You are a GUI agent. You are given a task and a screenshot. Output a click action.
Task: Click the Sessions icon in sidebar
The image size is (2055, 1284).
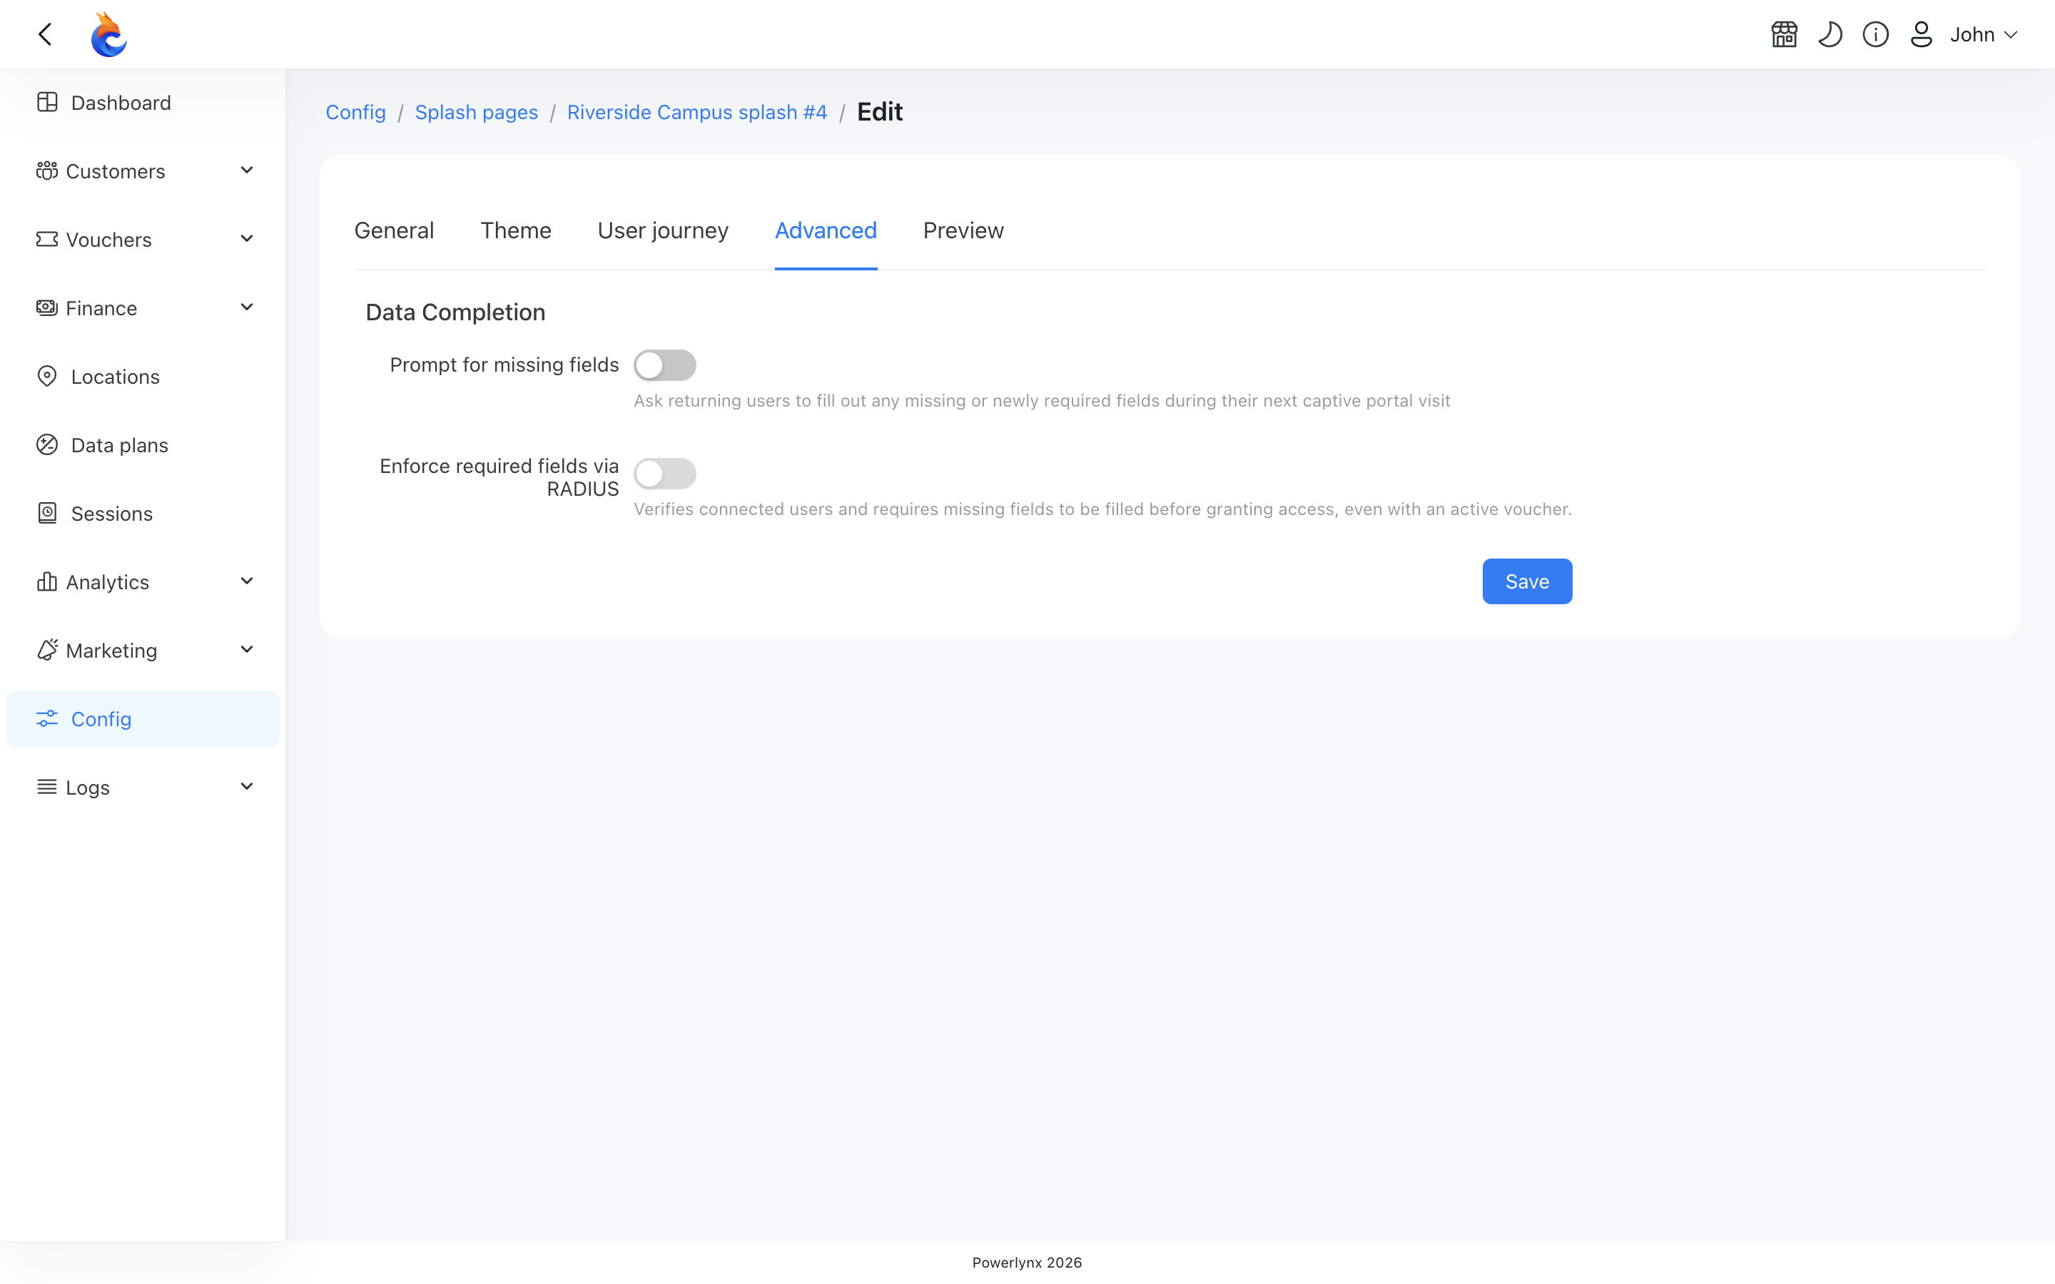[48, 513]
